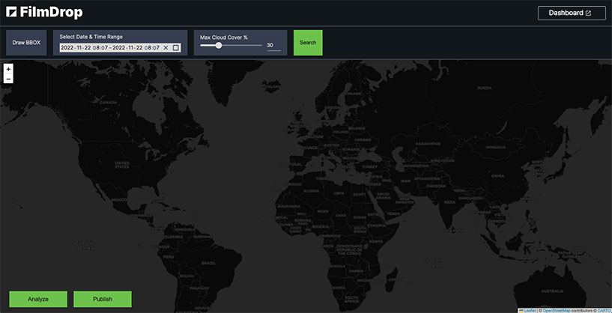
Task: Activate the Draw BBOX tool
Action: point(27,43)
